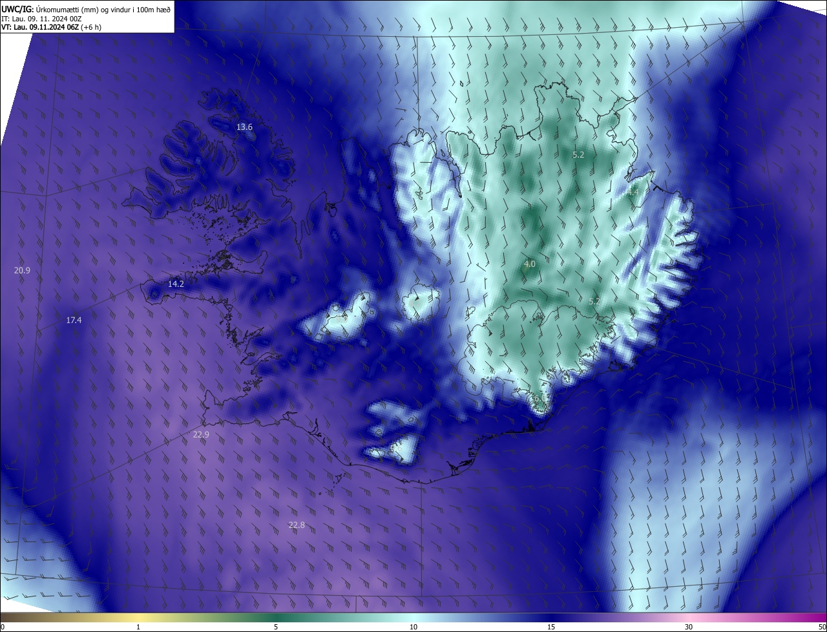The width and height of the screenshot is (827, 632).
Task: Click the bold "UWC/IG:" header label
Action: (17, 9)
